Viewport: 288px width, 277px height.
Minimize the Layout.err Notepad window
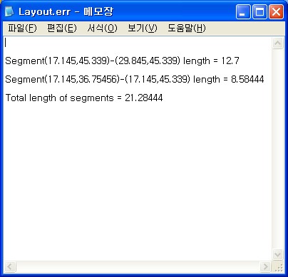coord(243,12)
